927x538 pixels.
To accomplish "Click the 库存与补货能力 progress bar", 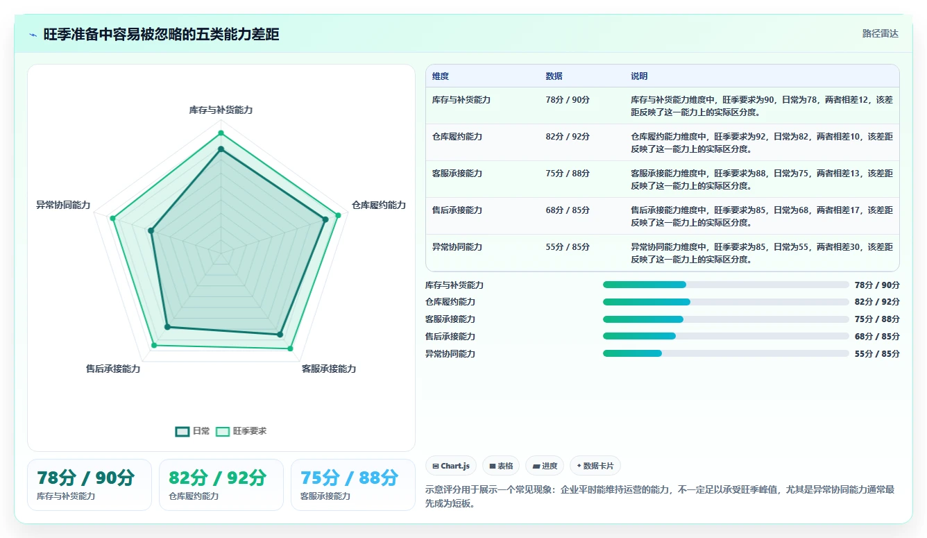I will (726, 285).
